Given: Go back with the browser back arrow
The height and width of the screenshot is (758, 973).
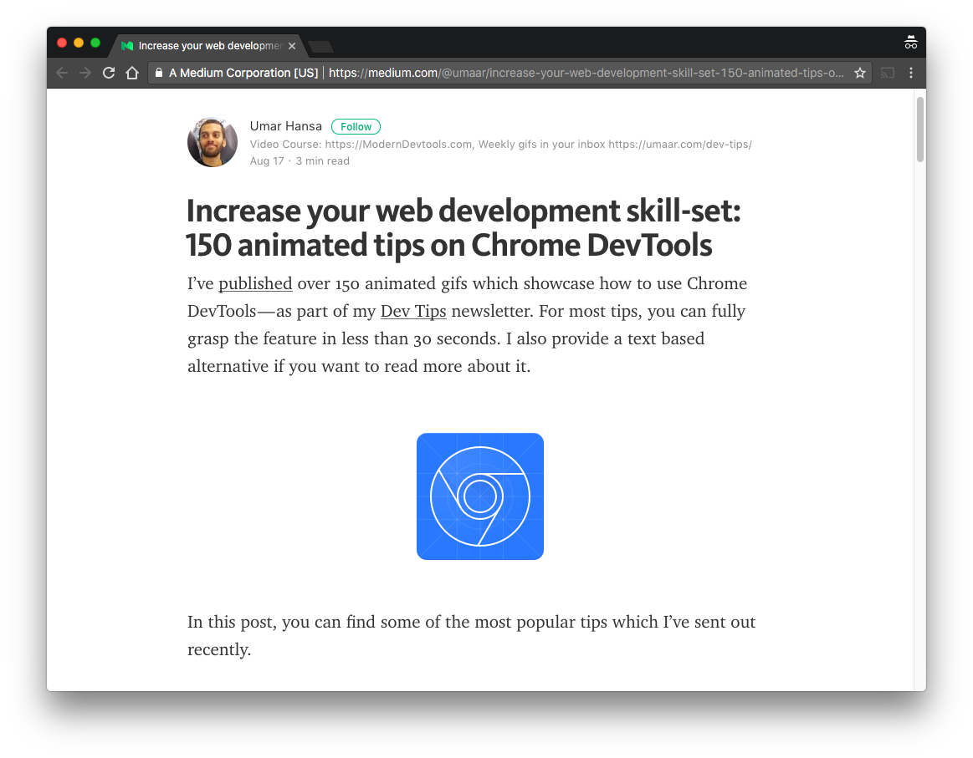Looking at the screenshot, I should (x=61, y=74).
